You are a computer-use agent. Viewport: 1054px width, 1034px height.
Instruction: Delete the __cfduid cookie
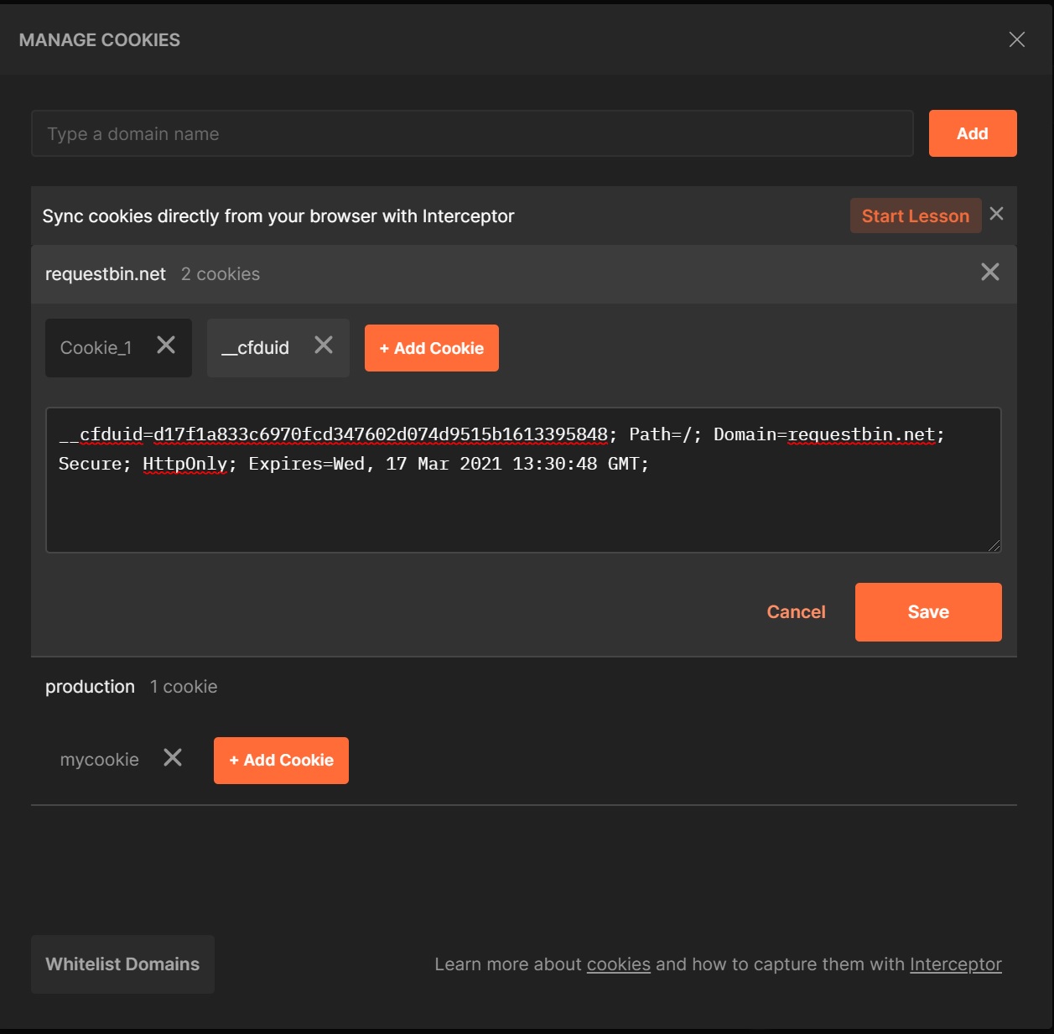point(324,346)
